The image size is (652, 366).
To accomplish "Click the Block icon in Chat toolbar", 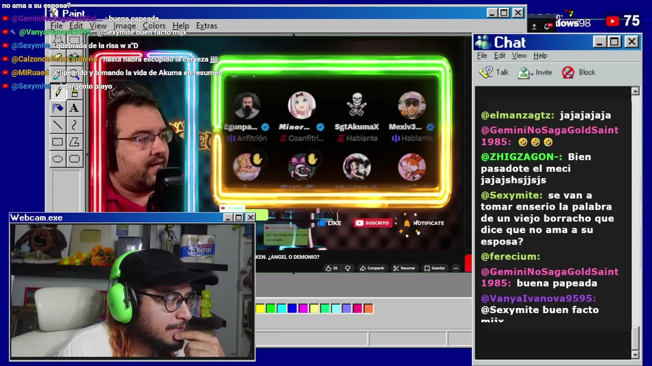I will [x=568, y=72].
